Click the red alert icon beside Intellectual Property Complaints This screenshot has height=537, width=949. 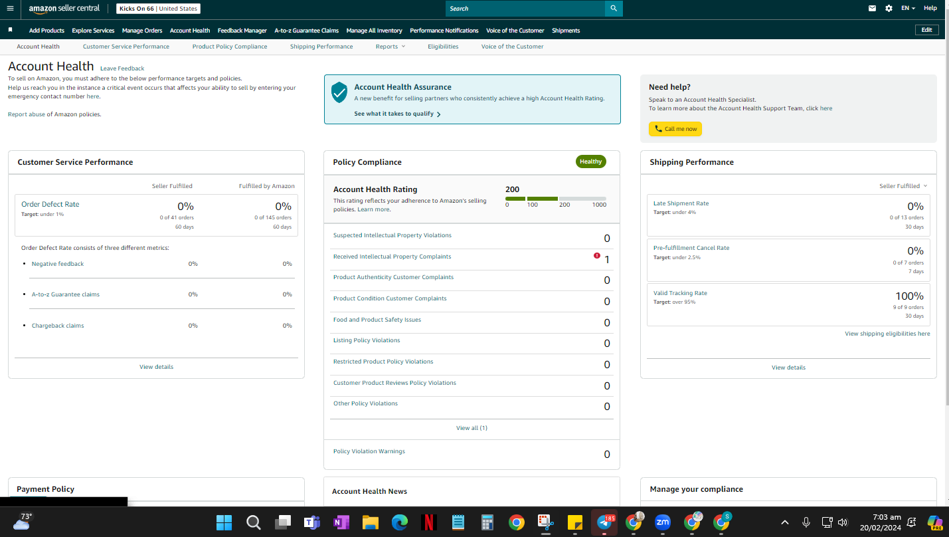pos(597,256)
